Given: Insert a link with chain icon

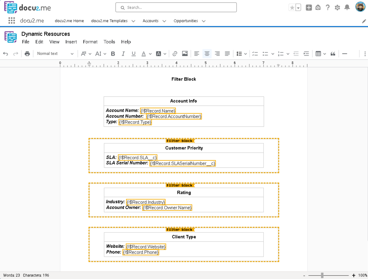Looking at the screenshot, I should (x=175, y=54).
